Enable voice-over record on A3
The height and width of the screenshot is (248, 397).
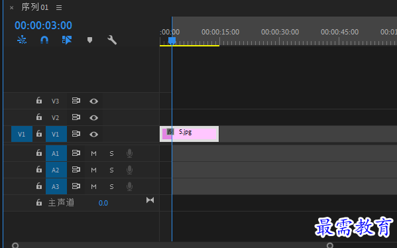point(129,186)
